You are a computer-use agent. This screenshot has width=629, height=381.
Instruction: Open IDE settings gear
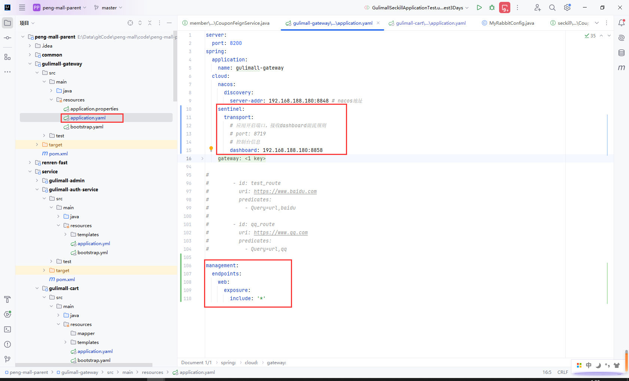tap(567, 7)
